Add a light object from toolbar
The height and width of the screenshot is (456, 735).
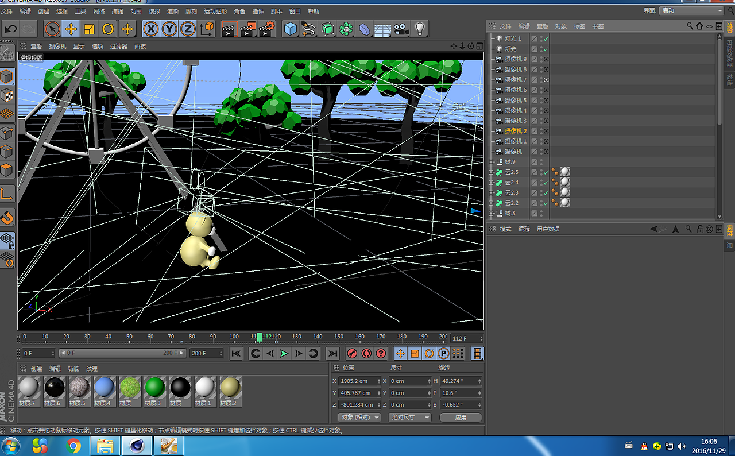(420, 29)
